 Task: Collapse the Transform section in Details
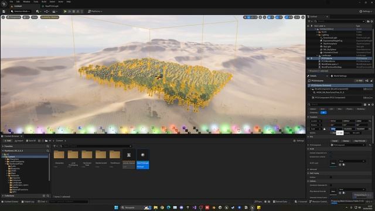pyautogui.click(x=308, y=117)
